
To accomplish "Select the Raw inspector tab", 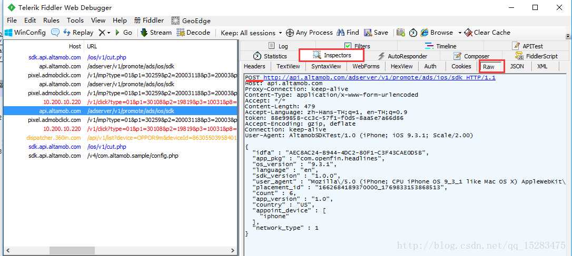I will [x=492, y=67].
